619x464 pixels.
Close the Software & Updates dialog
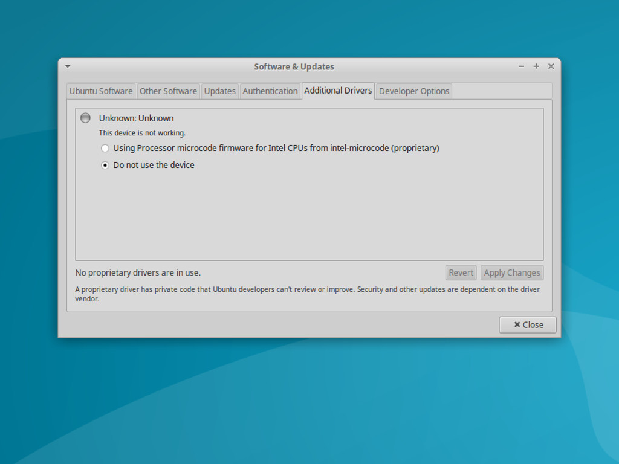tap(528, 324)
